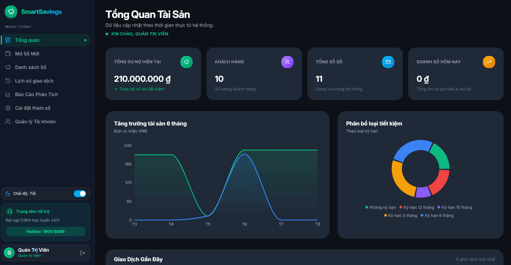Click the SmartSavings brand name
Screen dimensions: 511x265
pos(41,12)
